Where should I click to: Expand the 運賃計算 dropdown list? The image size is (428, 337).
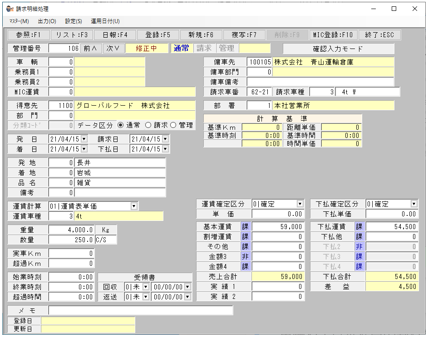(x=133, y=206)
